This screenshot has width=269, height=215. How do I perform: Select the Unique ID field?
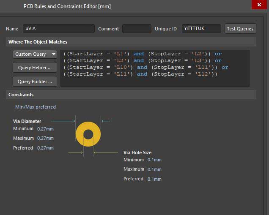tap(201, 29)
